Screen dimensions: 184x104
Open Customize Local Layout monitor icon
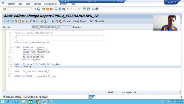coord(97,9)
